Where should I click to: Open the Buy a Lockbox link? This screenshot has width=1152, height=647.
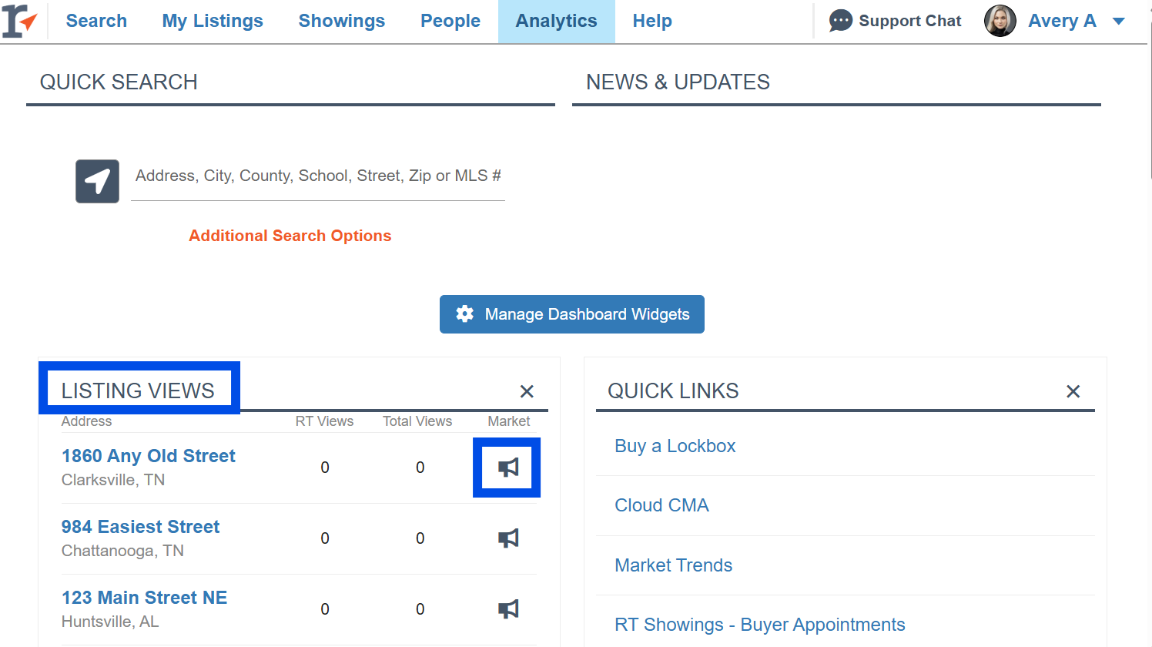coord(675,446)
